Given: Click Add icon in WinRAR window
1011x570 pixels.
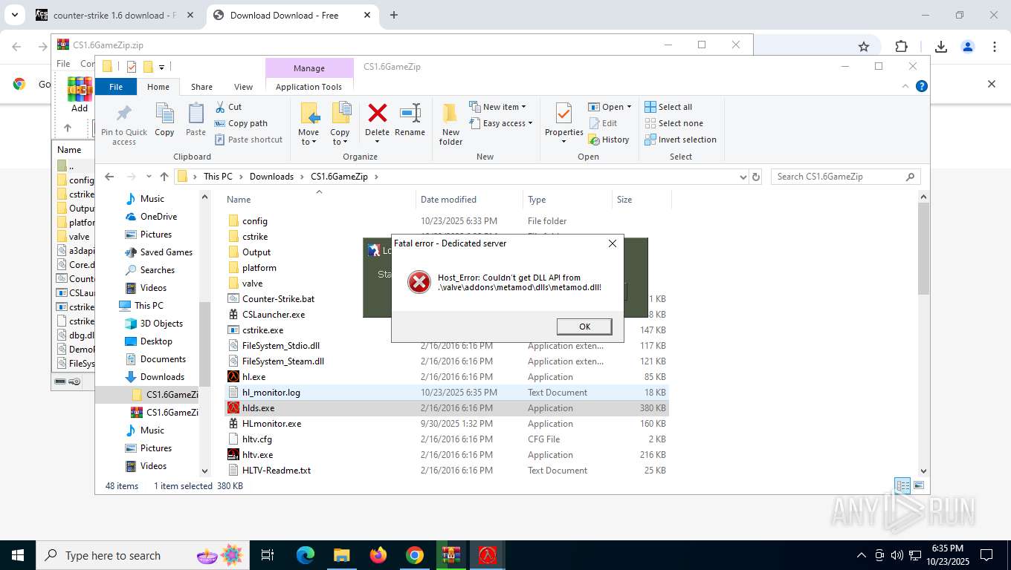Looking at the screenshot, I should [x=80, y=94].
